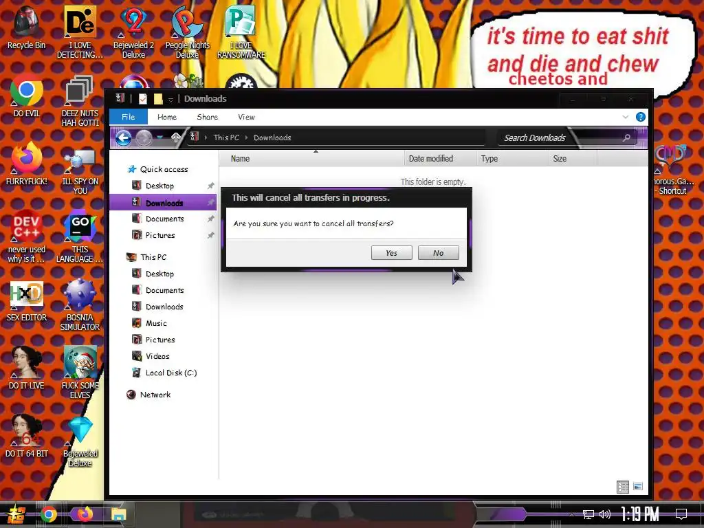Open the File ribbon tab
This screenshot has width=704, height=528.
pyautogui.click(x=129, y=117)
